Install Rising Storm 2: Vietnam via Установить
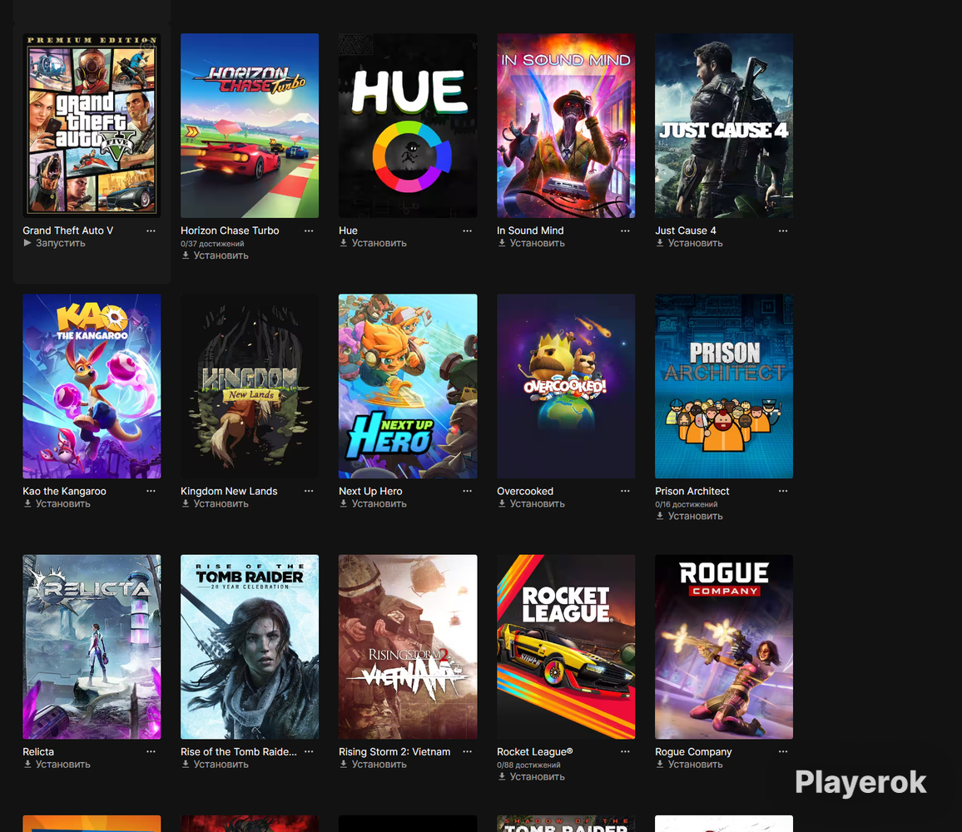 pos(373,765)
